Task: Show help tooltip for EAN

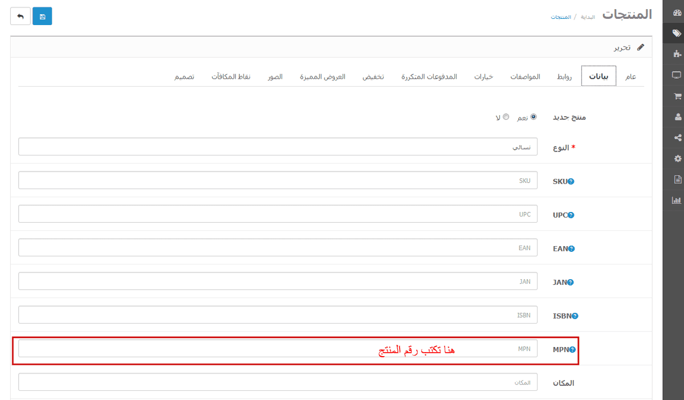Action: click(572, 249)
